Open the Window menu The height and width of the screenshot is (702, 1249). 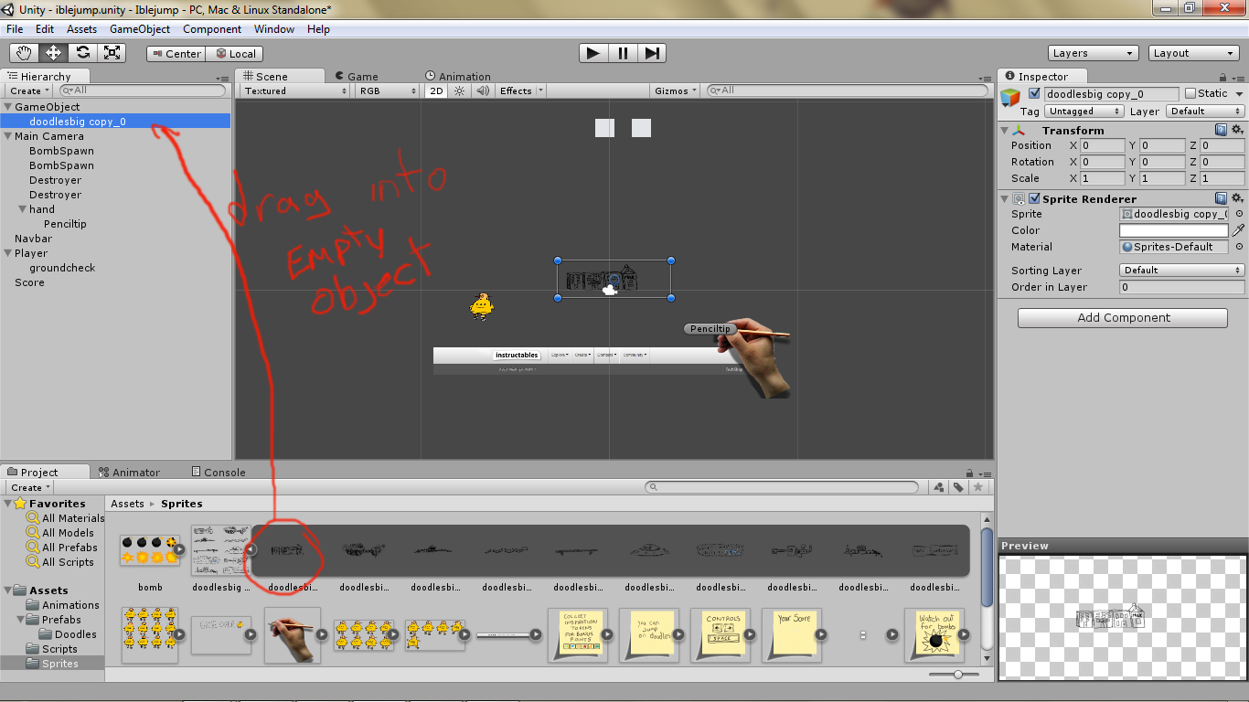(x=274, y=29)
